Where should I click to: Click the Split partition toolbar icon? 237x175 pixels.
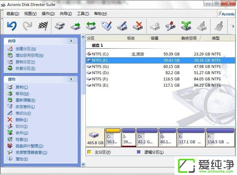[171, 26]
